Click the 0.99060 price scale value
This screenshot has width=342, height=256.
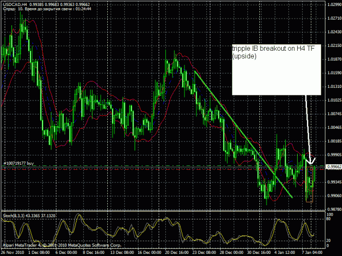pyautogui.click(x=334, y=196)
